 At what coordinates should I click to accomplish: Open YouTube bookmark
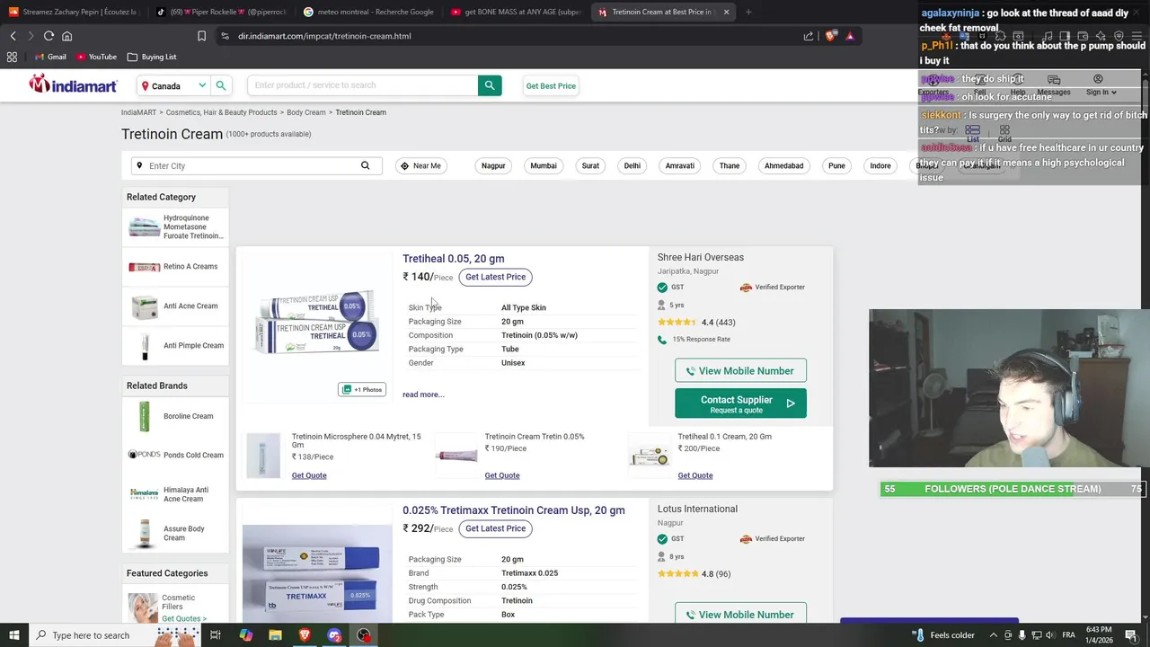click(x=96, y=57)
